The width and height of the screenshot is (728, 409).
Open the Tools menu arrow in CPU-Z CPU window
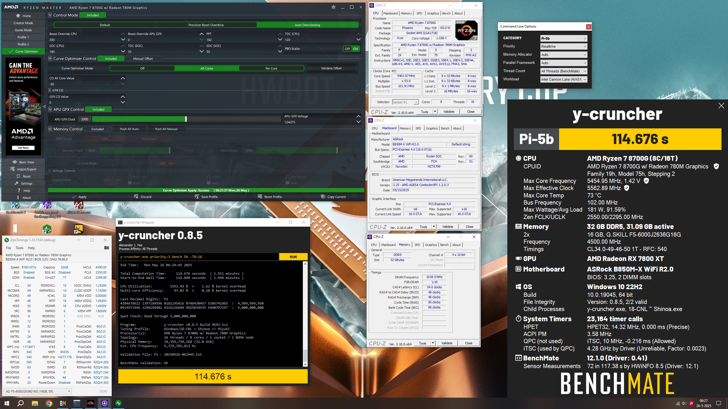coord(435,112)
